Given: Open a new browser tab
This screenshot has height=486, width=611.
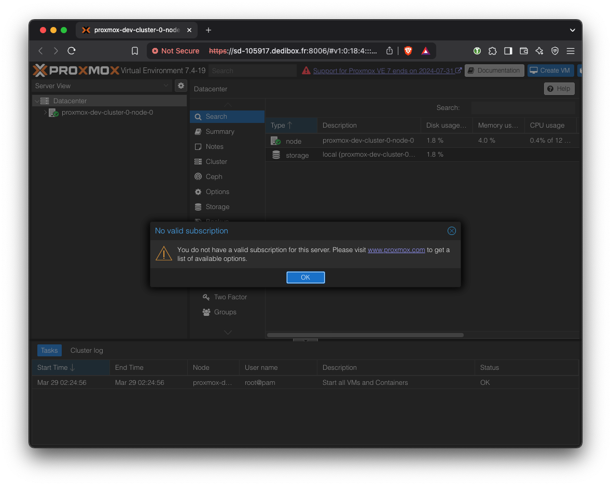Looking at the screenshot, I should 209,30.
